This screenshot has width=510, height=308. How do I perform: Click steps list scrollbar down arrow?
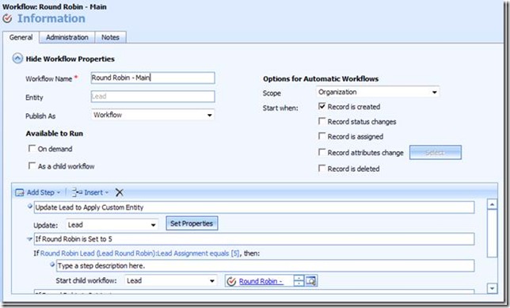point(492,288)
